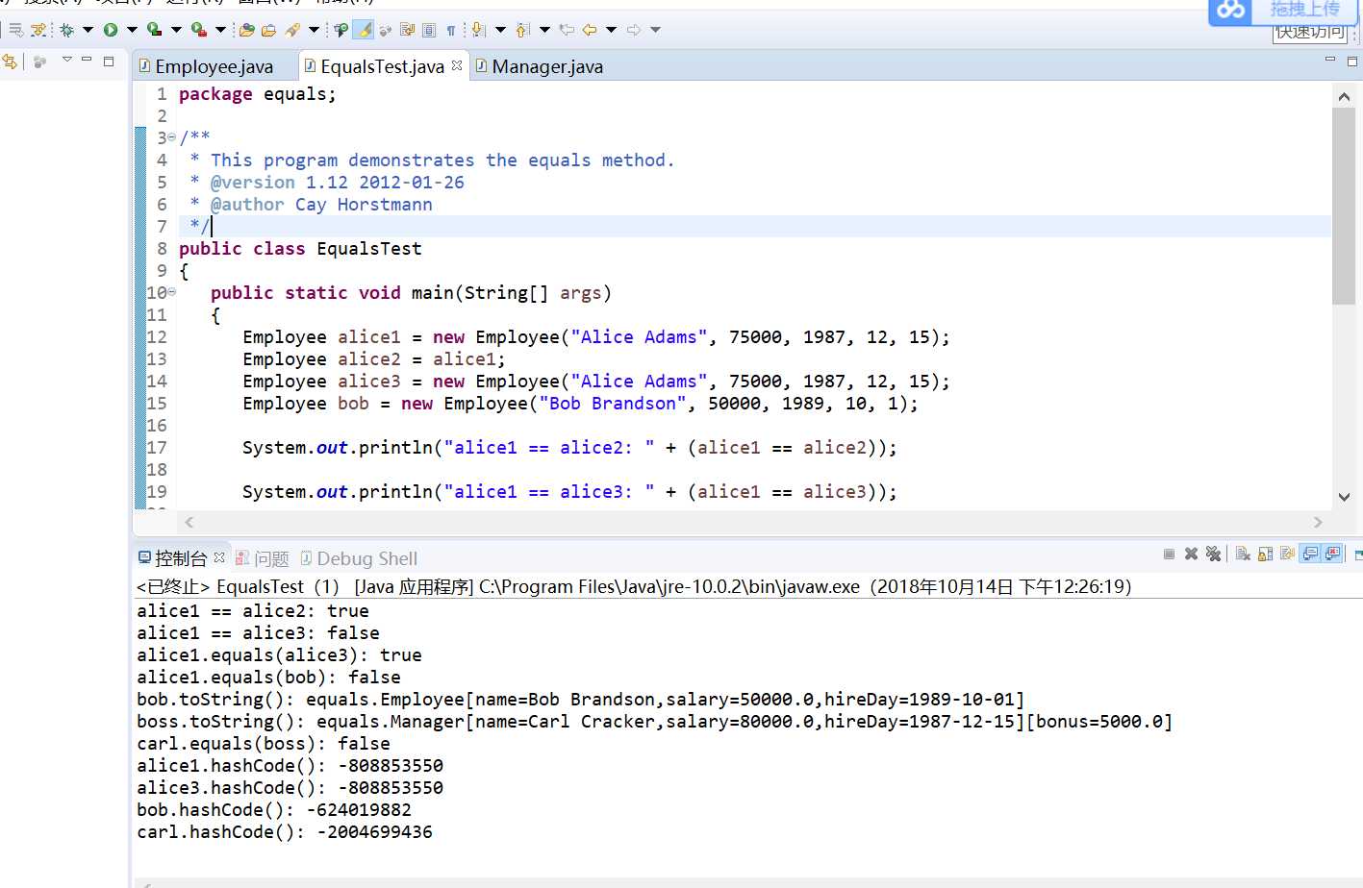
Task: Jump to Last Edit Location icon
Action: 567,30
